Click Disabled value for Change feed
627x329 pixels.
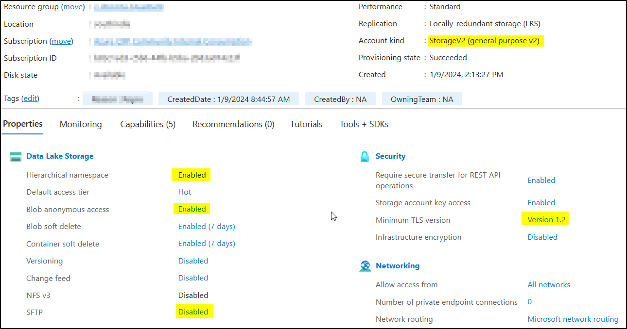(x=193, y=278)
